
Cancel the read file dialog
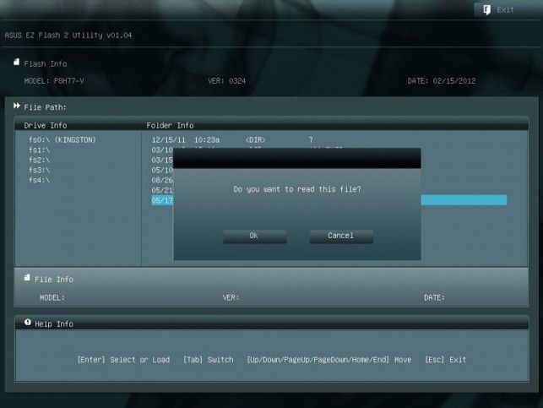(341, 236)
